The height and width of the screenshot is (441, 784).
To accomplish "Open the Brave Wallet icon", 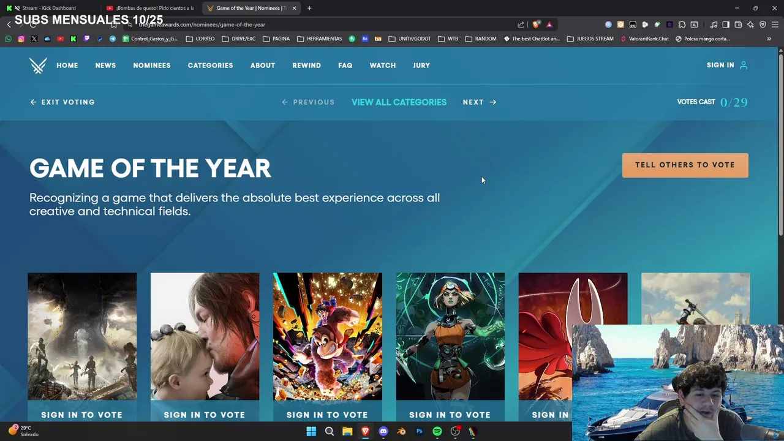I will pos(738,24).
